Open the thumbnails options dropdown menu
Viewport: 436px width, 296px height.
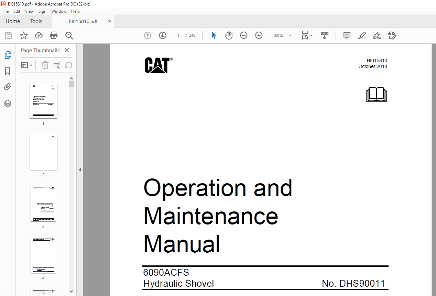pyautogui.click(x=26, y=65)
